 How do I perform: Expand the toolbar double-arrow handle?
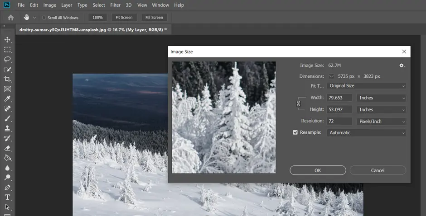(x=4, y=26)
